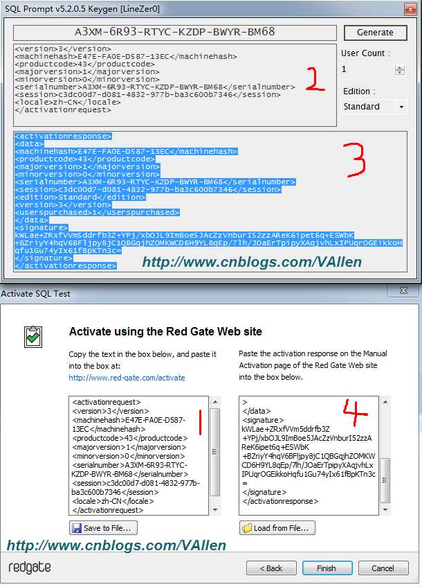Click the SQL Prompt v5.2.0.5 Keygen title bar
Screen dimensions: 422x587
point(82,8)
